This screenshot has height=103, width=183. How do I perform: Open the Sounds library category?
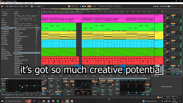pos(5,23)
